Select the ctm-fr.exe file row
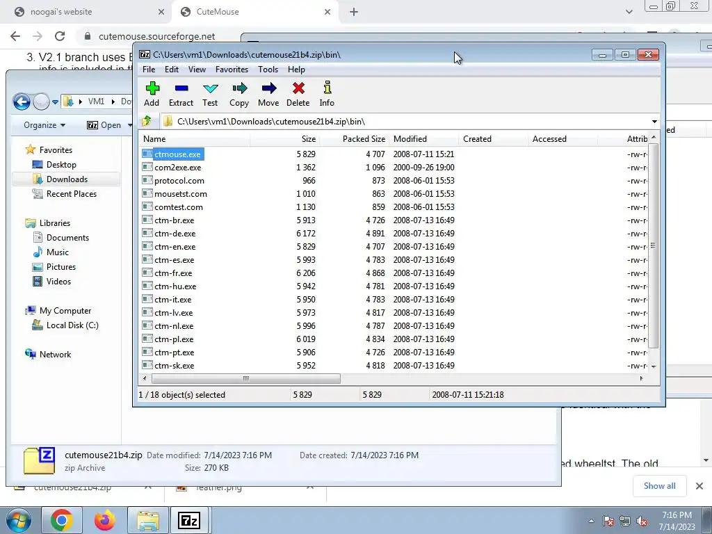 (394, 273)
